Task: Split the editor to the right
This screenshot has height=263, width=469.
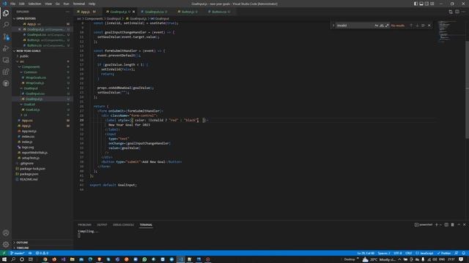Action: pyautogui.click(x=457, y=12)
